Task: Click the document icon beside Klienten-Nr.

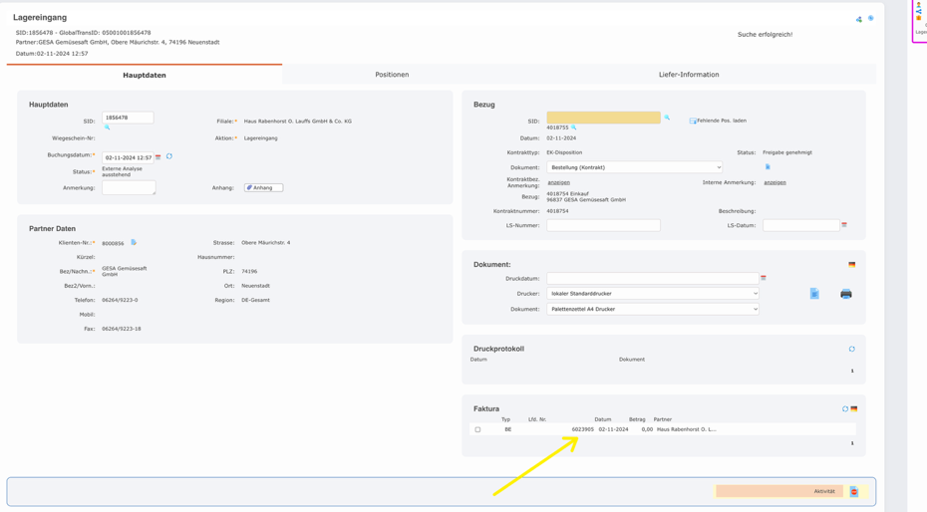Action: coord(134,242)
